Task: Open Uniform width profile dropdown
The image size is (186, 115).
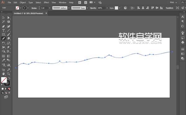Action: click(69, 8)
